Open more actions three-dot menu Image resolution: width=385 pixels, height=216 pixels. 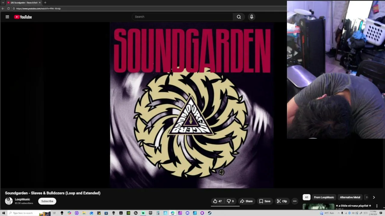coord(295,201)
